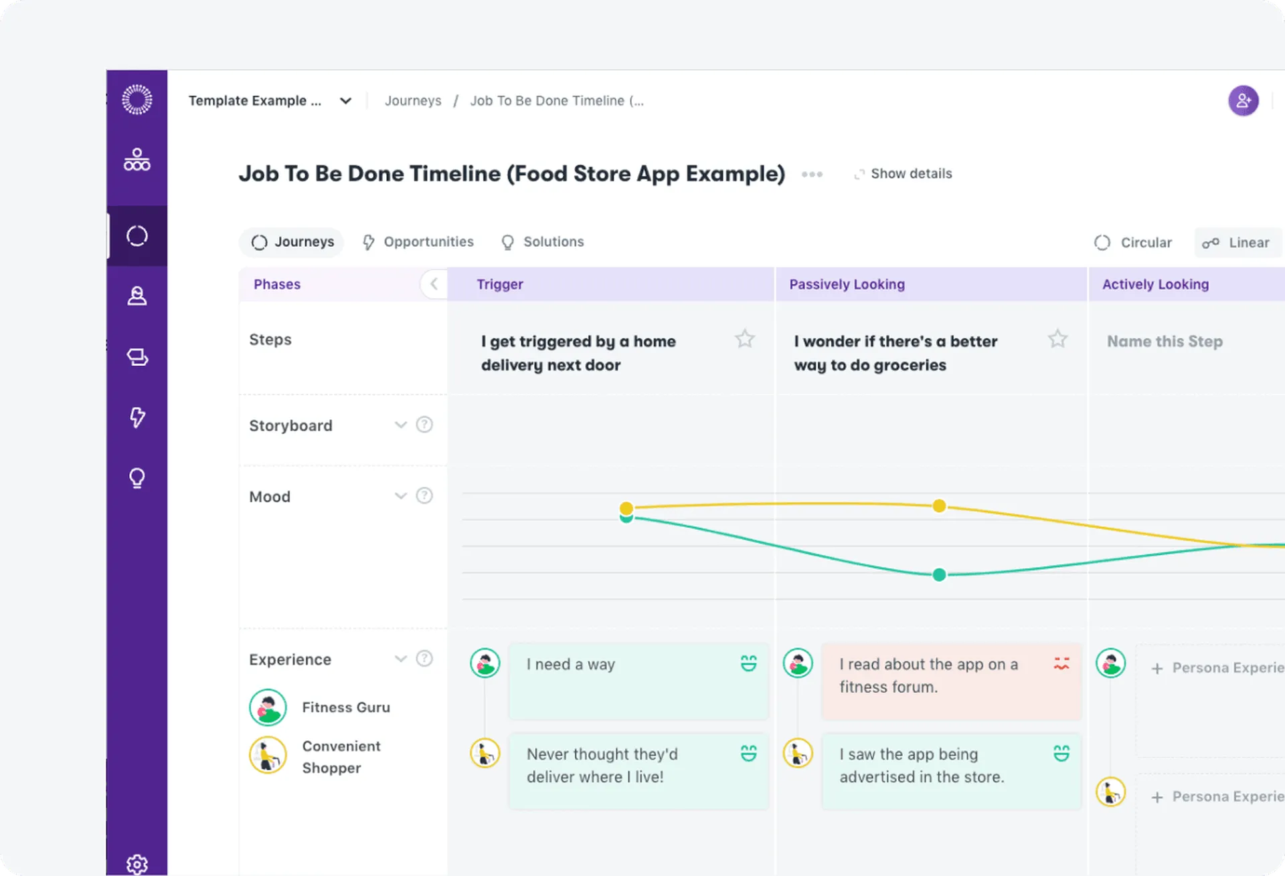Select the Journeys tab

[292, 242]
